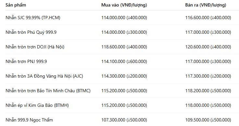Click PNJ buy price 114.100.000 cell
Viewport: 239px width, 126px height.
tap(124, 61)
